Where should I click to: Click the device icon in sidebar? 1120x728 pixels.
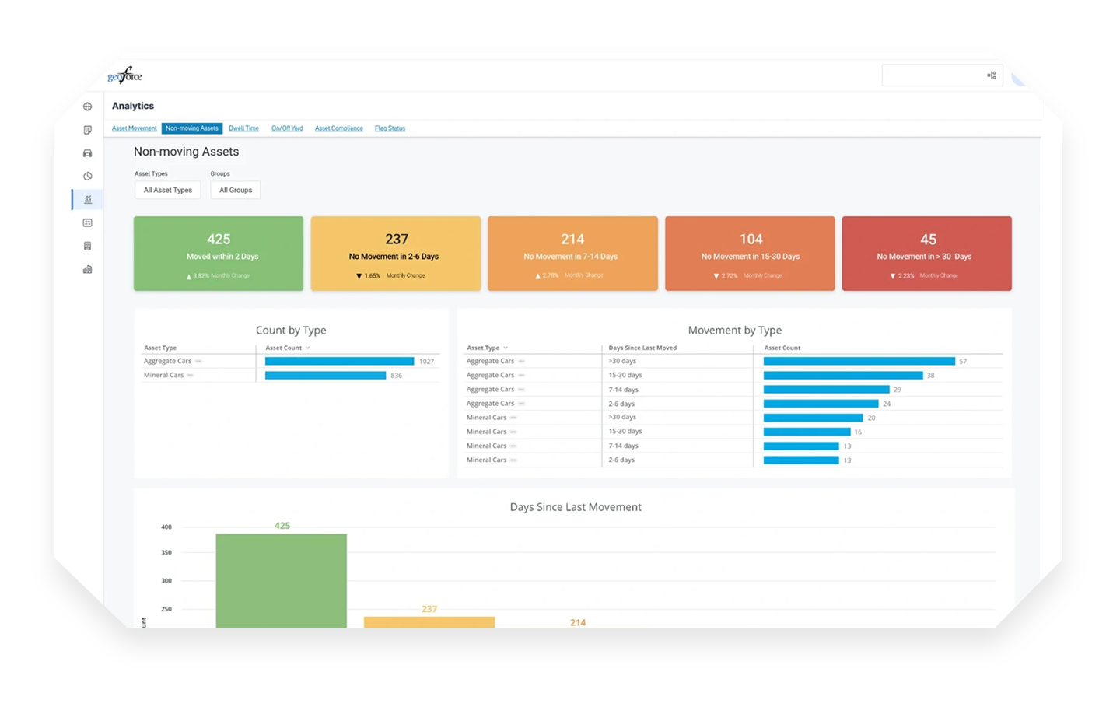point(88,246)
